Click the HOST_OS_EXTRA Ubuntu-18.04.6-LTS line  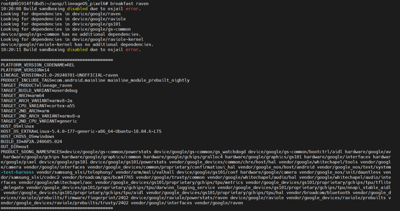click(x=81, y=131)
